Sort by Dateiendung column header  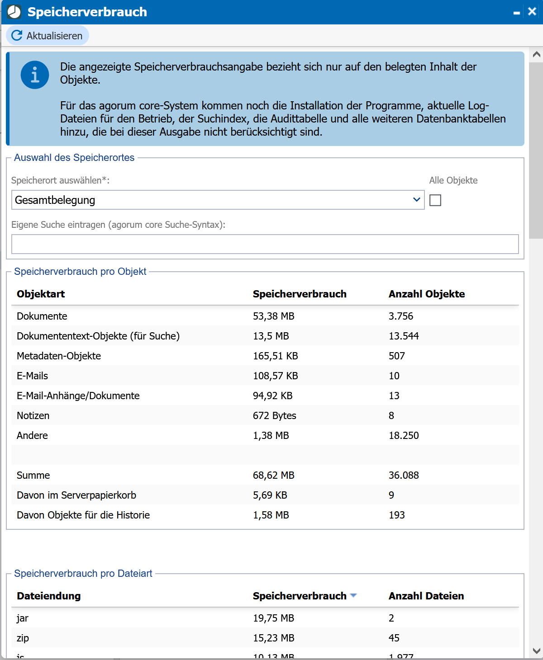(x=48, y=596)
